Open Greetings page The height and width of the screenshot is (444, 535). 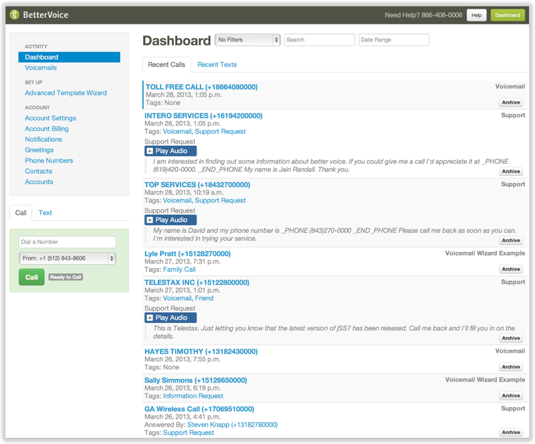pos(39,150)
